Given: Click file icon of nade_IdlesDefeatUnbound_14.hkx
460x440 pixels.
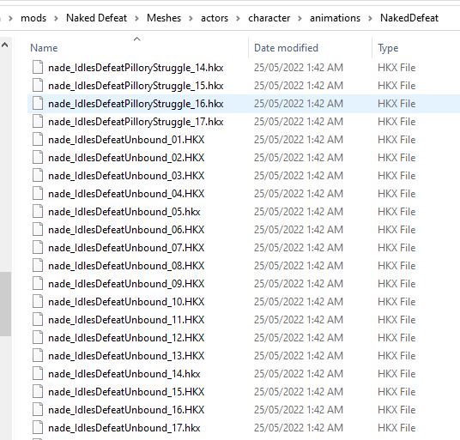Looking at the screenshot, I should coord(38,374).
